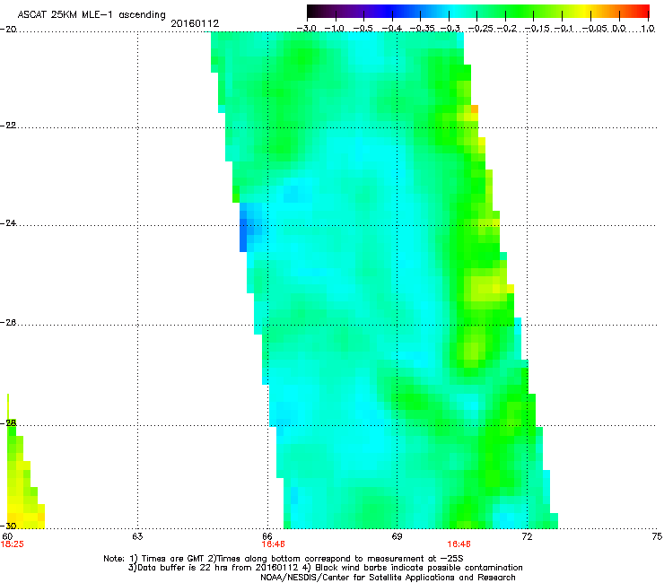
Task: Click latitude axis label '-28'
Action: 8,423
